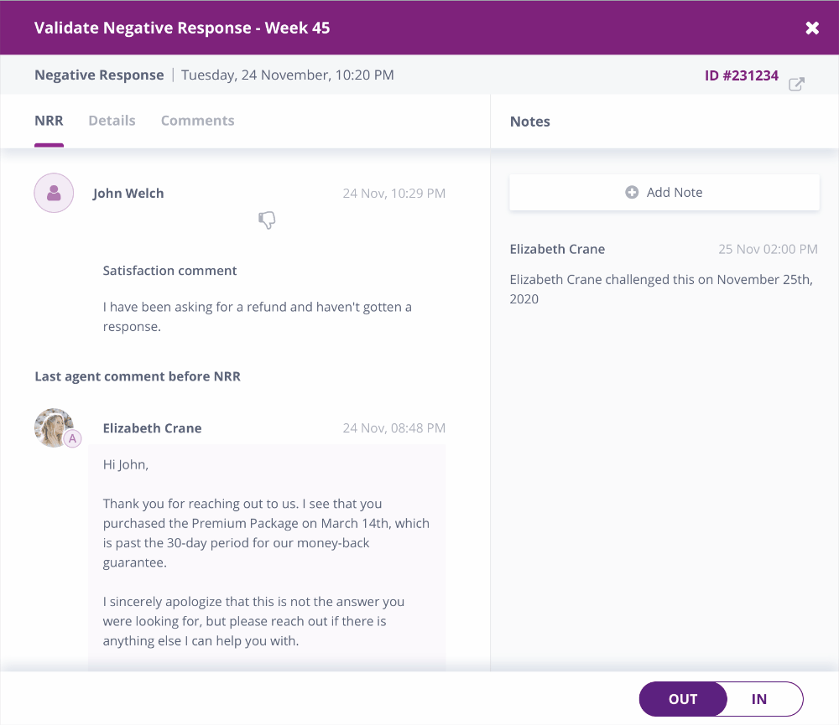Open ticket in new window icon
Screen dimensions: 839x725
[796, 84]
